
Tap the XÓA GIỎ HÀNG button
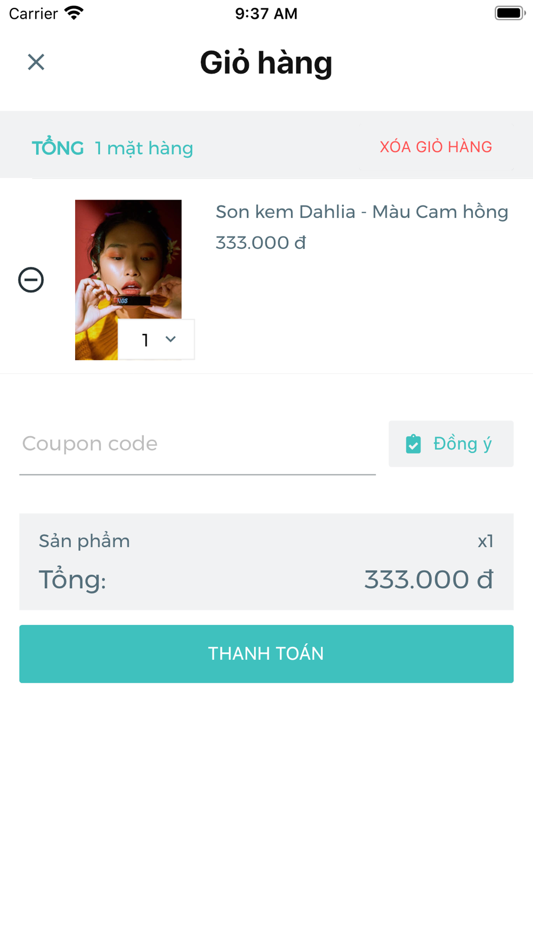tap(435, 147)
